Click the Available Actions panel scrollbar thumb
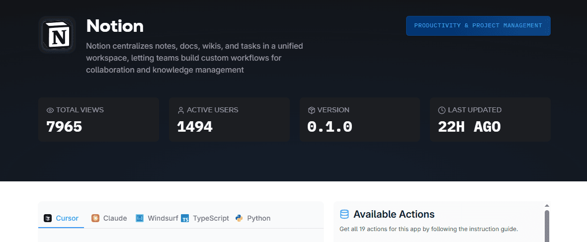 547,226
